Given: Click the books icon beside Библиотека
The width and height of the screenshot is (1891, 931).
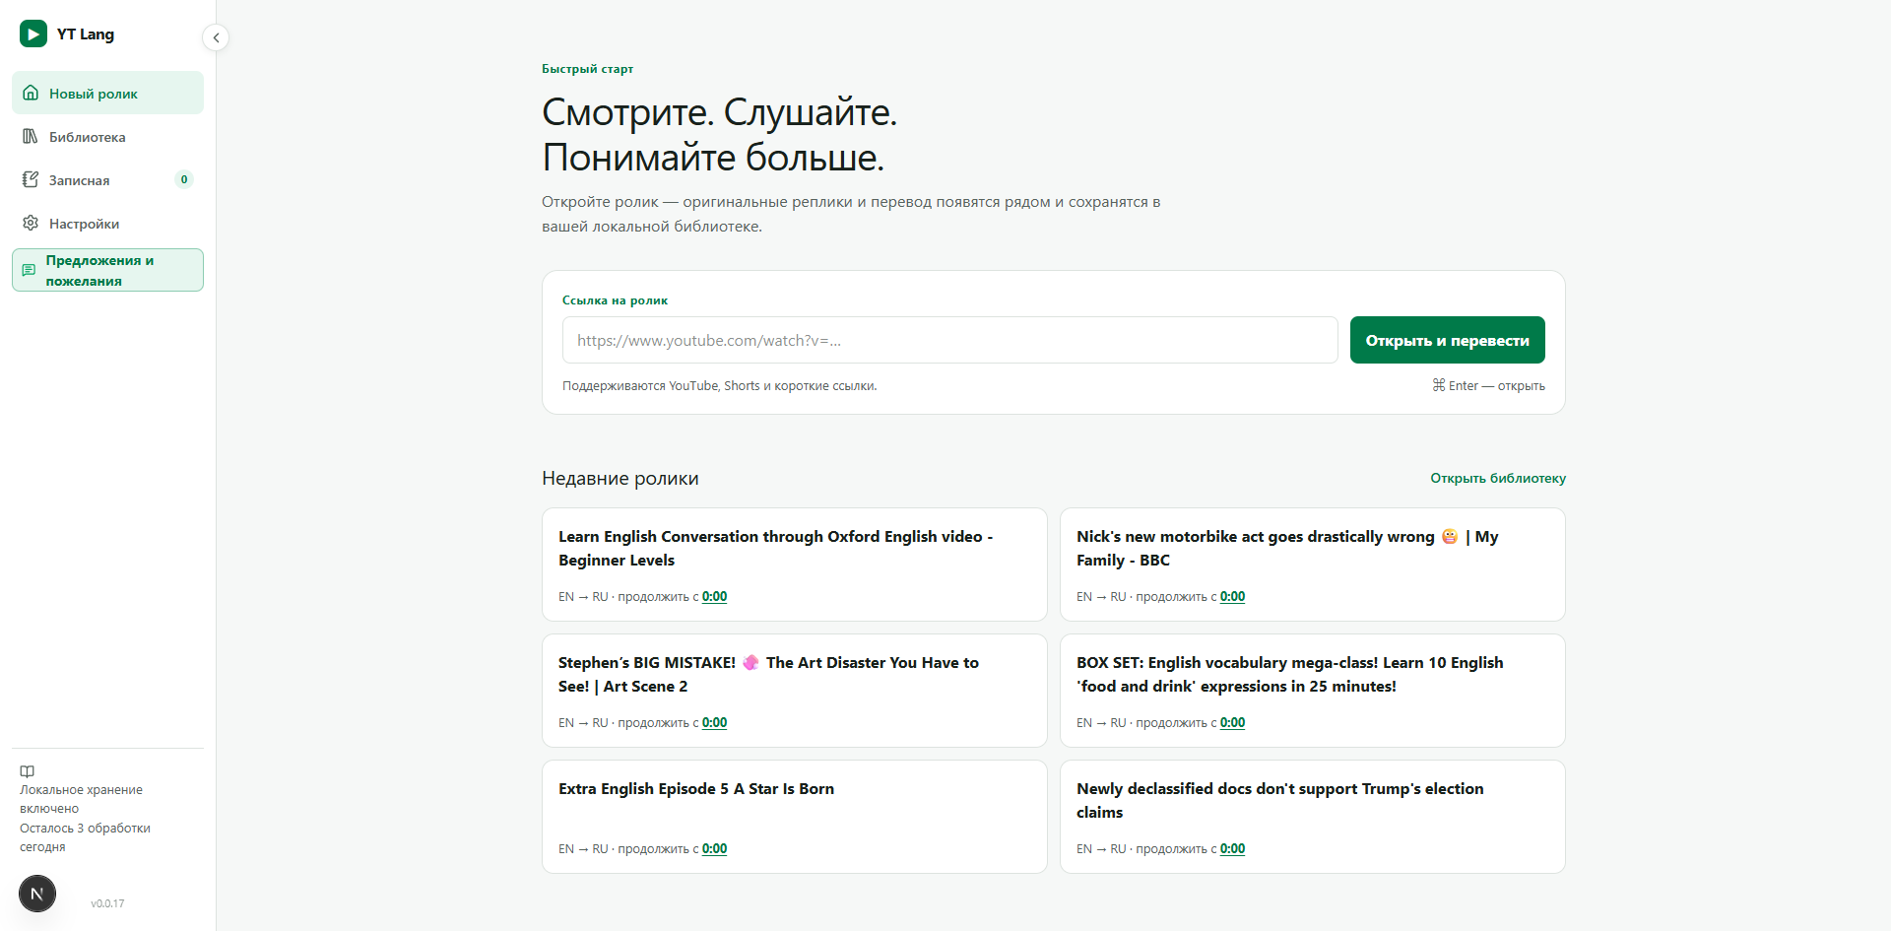Looking at the screenshot, I should pyautogui.click(x=31, y=136).
